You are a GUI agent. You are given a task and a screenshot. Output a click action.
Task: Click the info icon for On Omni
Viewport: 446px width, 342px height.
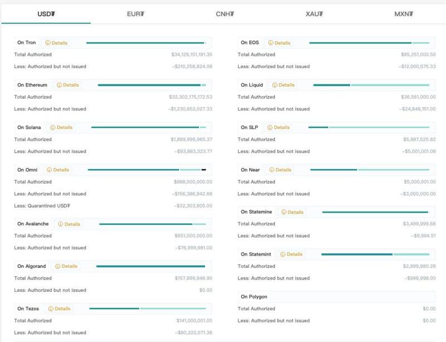point(50,170)
